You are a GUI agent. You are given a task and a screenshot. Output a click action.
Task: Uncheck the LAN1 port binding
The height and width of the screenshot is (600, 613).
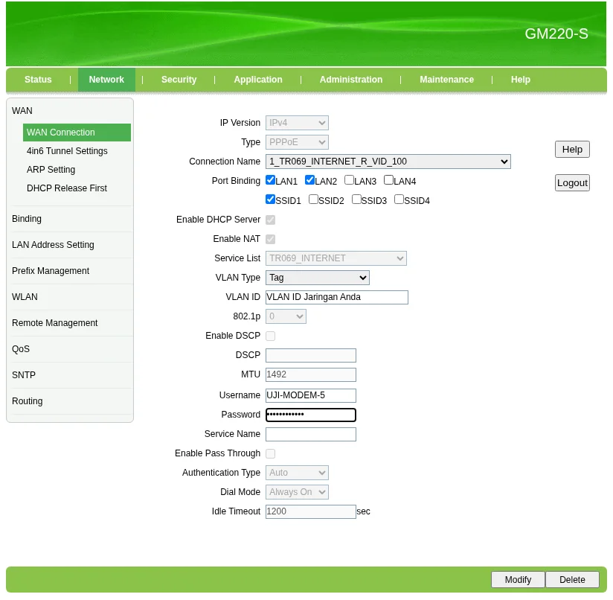pos(270,180)
